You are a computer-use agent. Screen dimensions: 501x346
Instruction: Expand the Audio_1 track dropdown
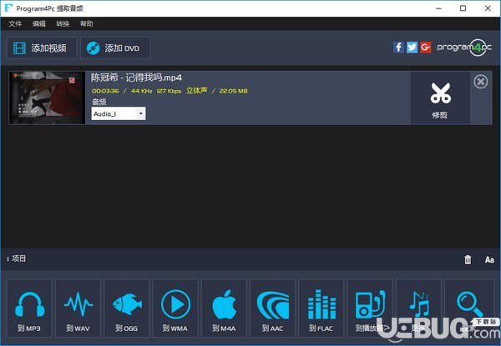[119, 113]
